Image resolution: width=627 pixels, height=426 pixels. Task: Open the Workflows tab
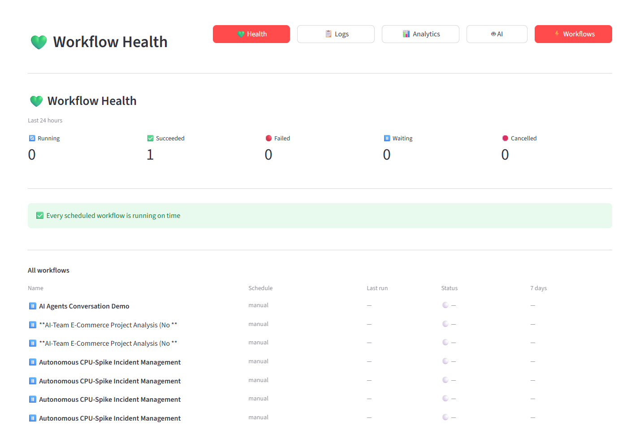click(x=573, y=34)
